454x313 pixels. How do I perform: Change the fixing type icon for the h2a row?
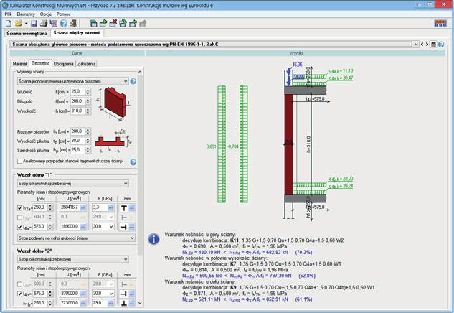(124, 207)
